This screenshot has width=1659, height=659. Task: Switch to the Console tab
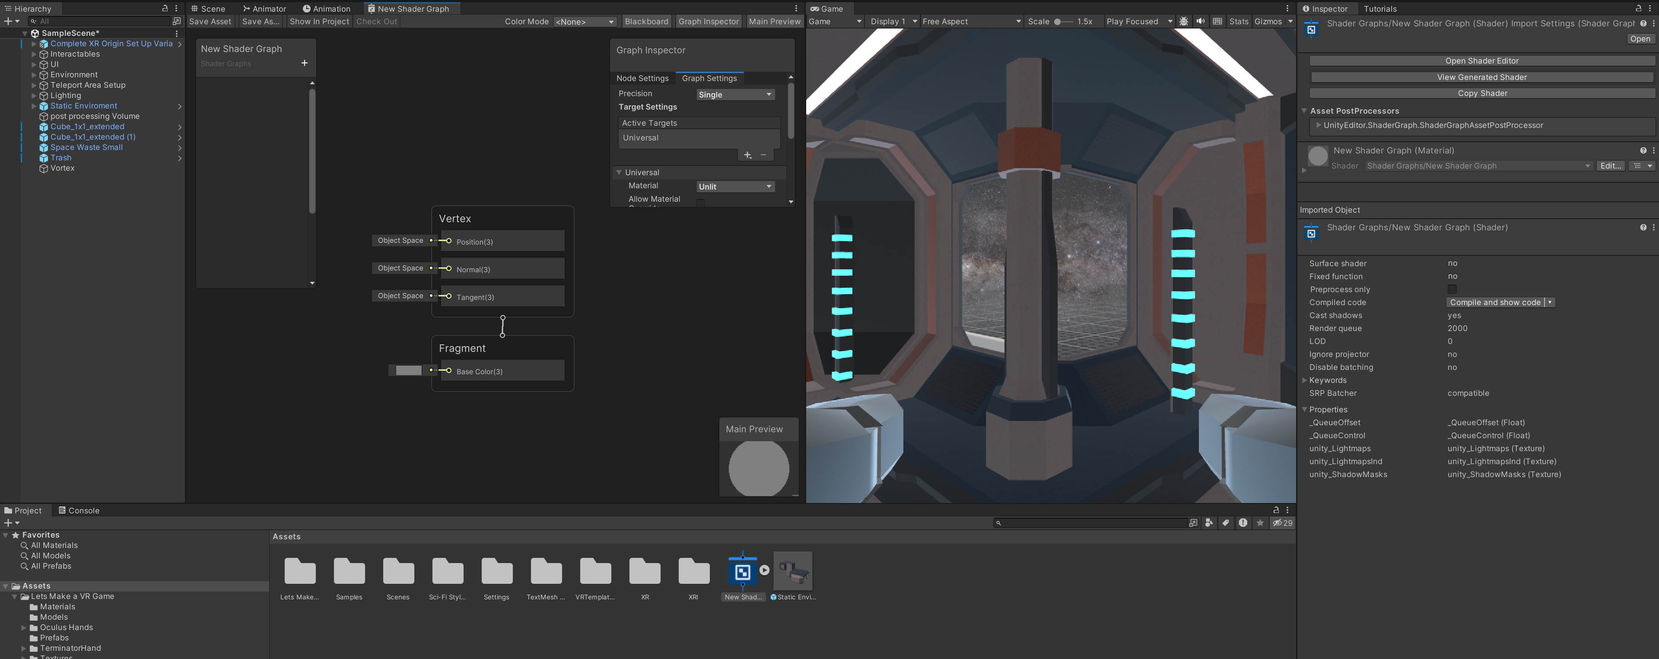[x=79, y=510]
